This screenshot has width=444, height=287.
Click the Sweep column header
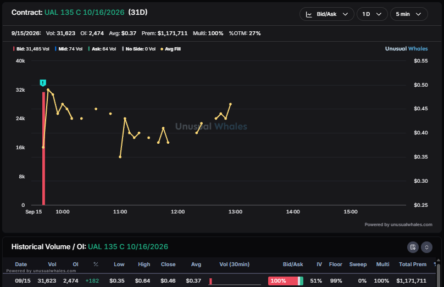coord(358,265)
